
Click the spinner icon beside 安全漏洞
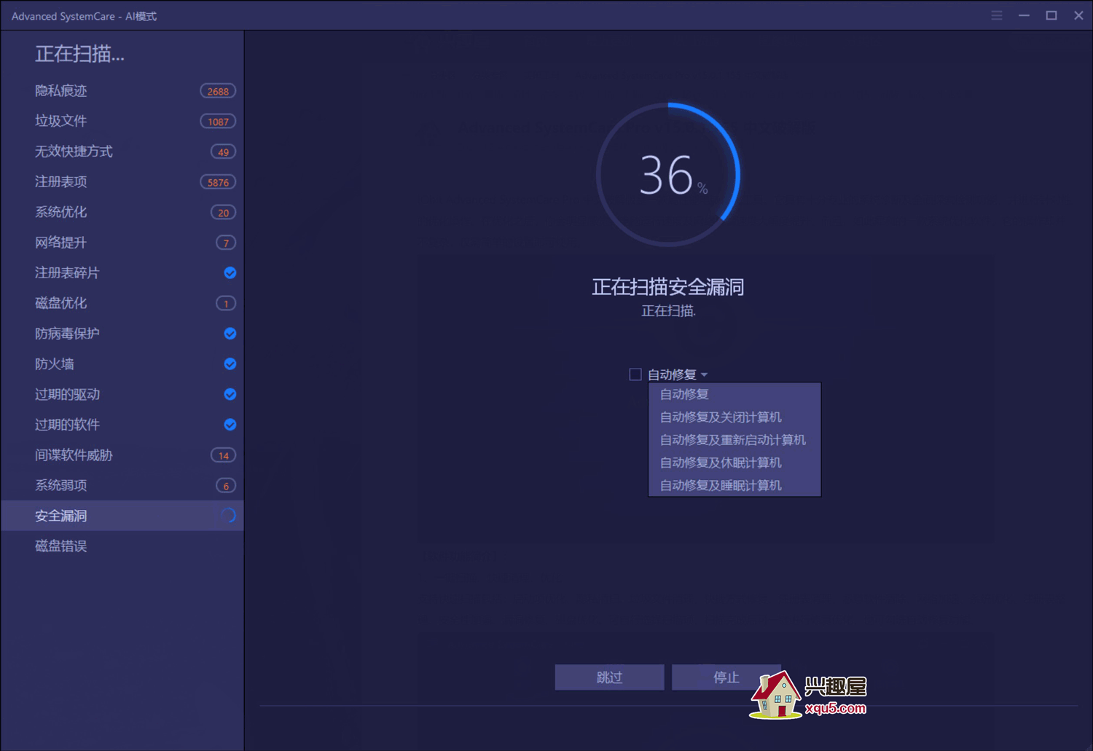pos(228,516)
